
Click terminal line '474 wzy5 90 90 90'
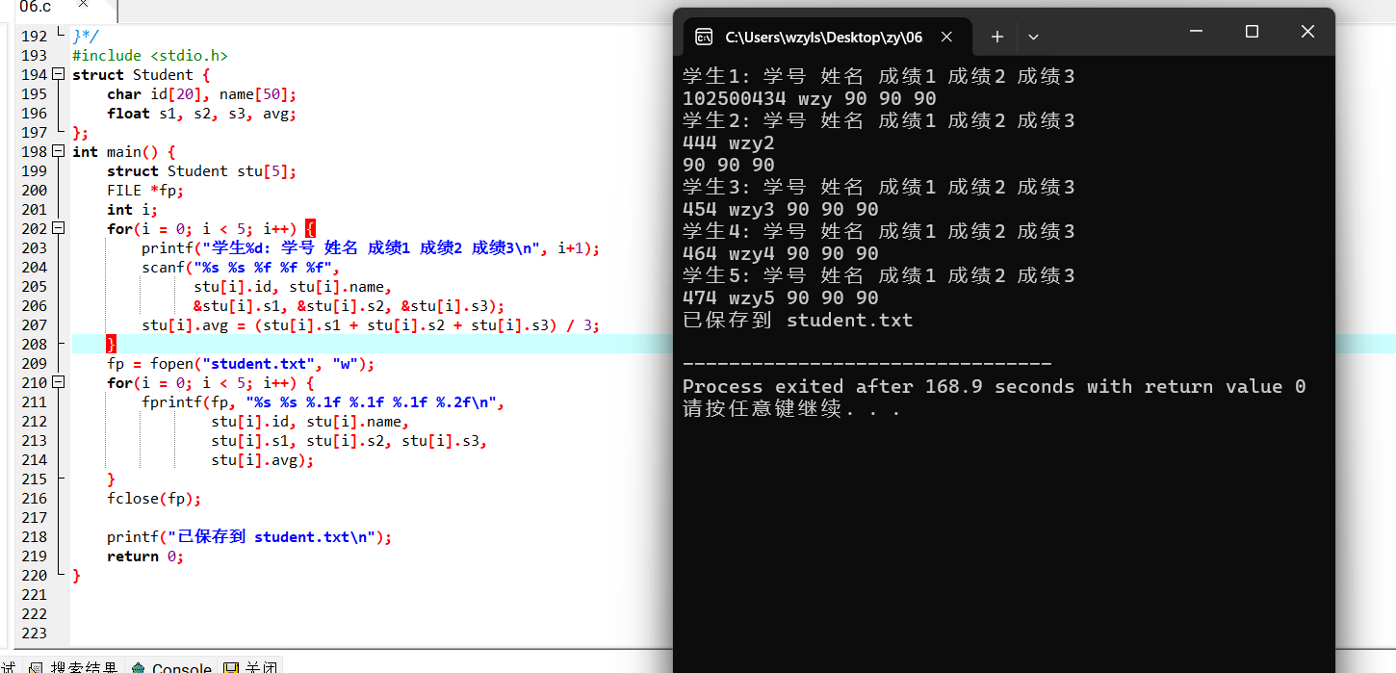(x=781, y=298)
